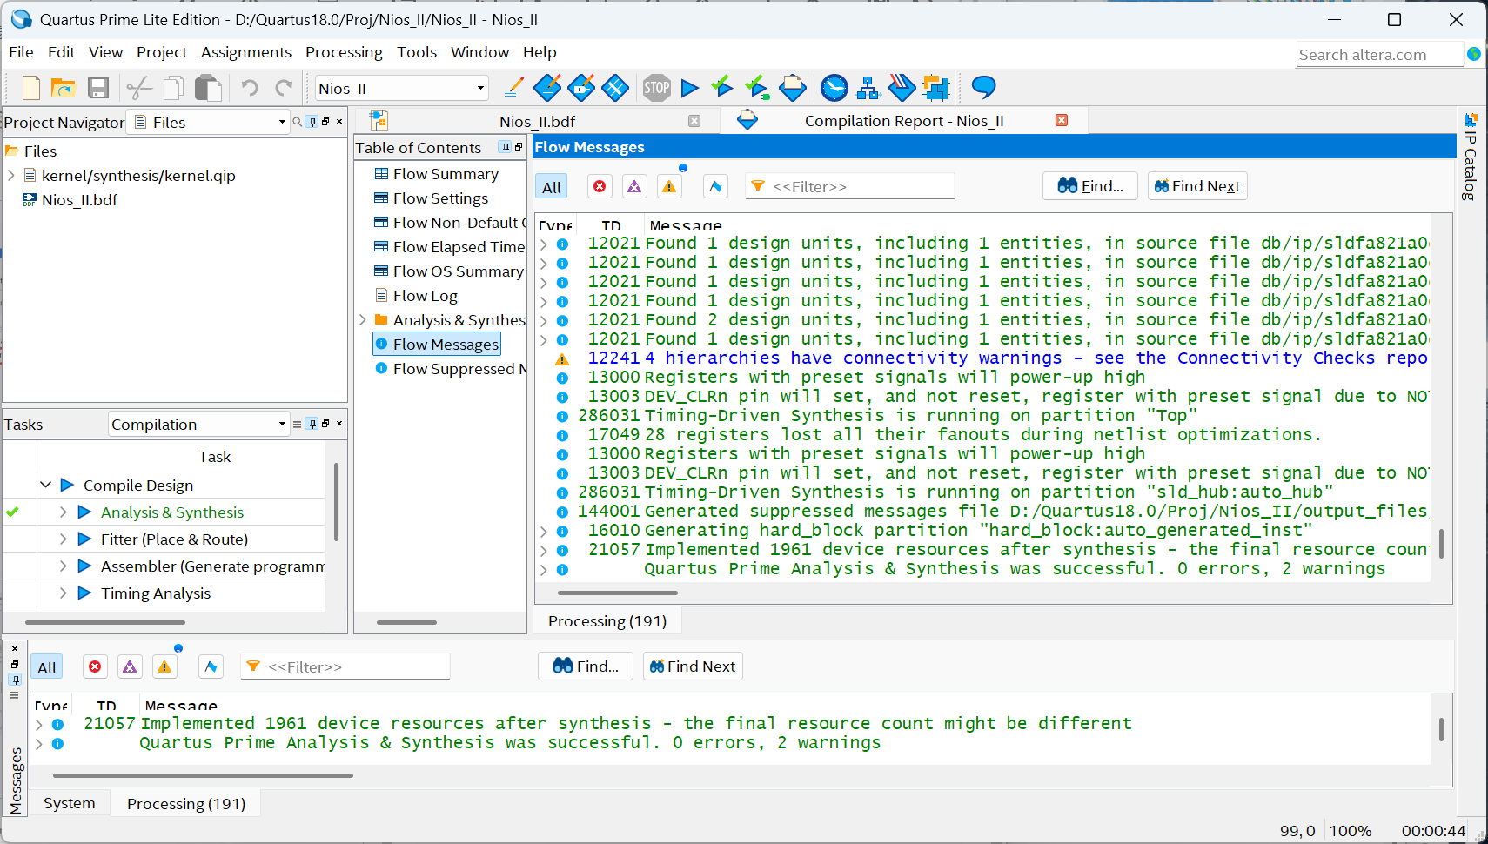Viewport: 1488px width, 844px height.
Task: Open the Project menu
Action: (x=162, y=52)
